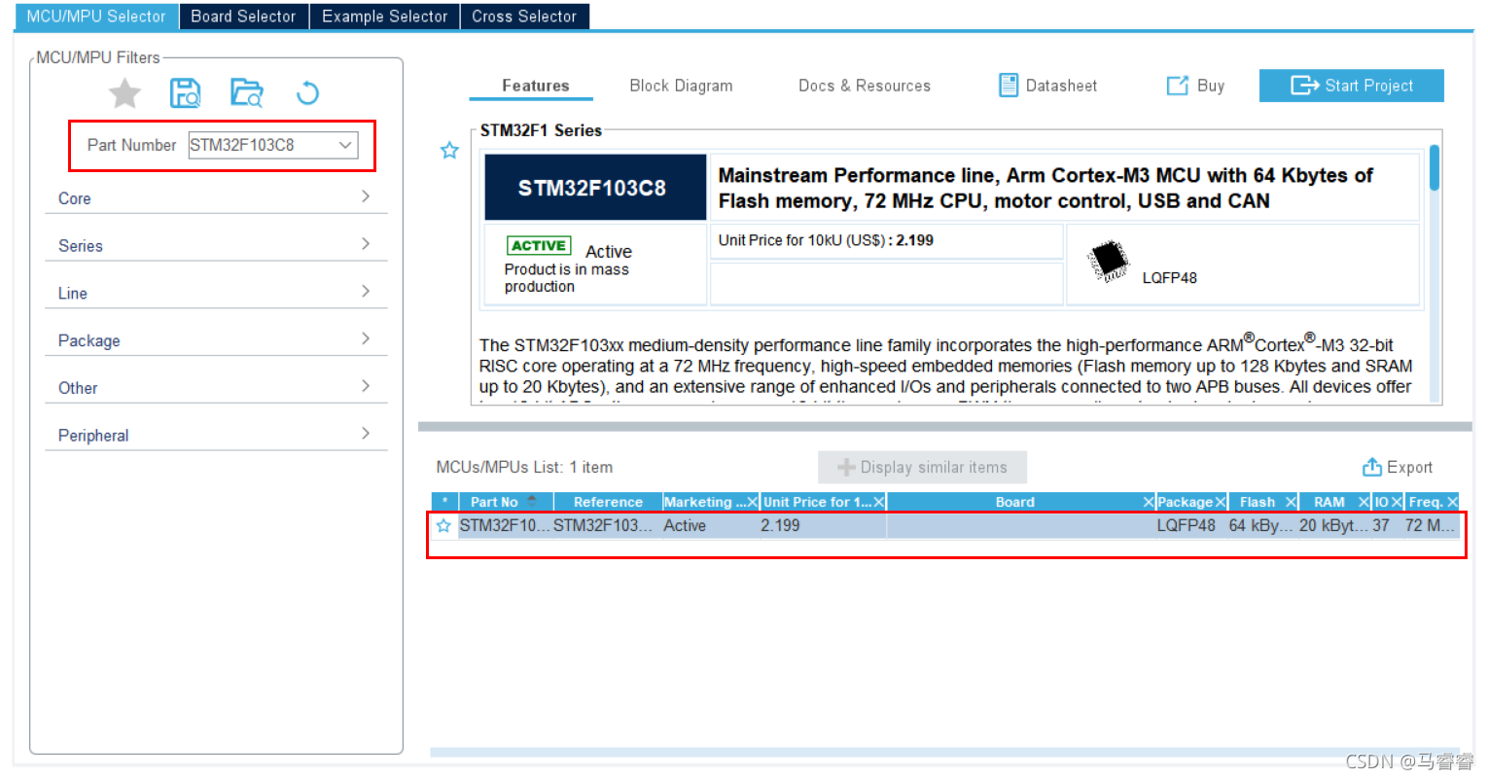Click Display similar items button

coord(922,467)
